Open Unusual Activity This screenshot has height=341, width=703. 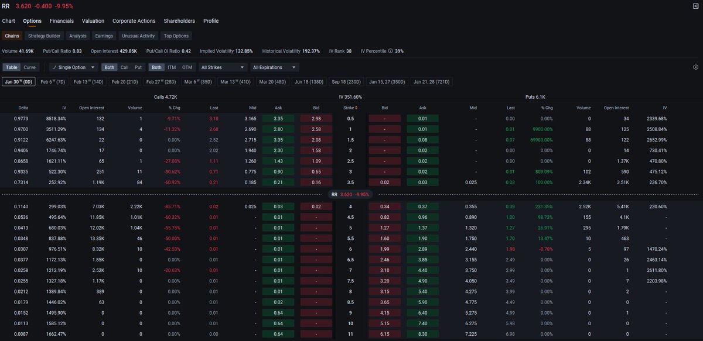138,36
